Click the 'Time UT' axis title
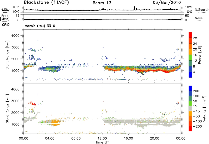The height and width of the screenshot is (144, 209). 102,142
